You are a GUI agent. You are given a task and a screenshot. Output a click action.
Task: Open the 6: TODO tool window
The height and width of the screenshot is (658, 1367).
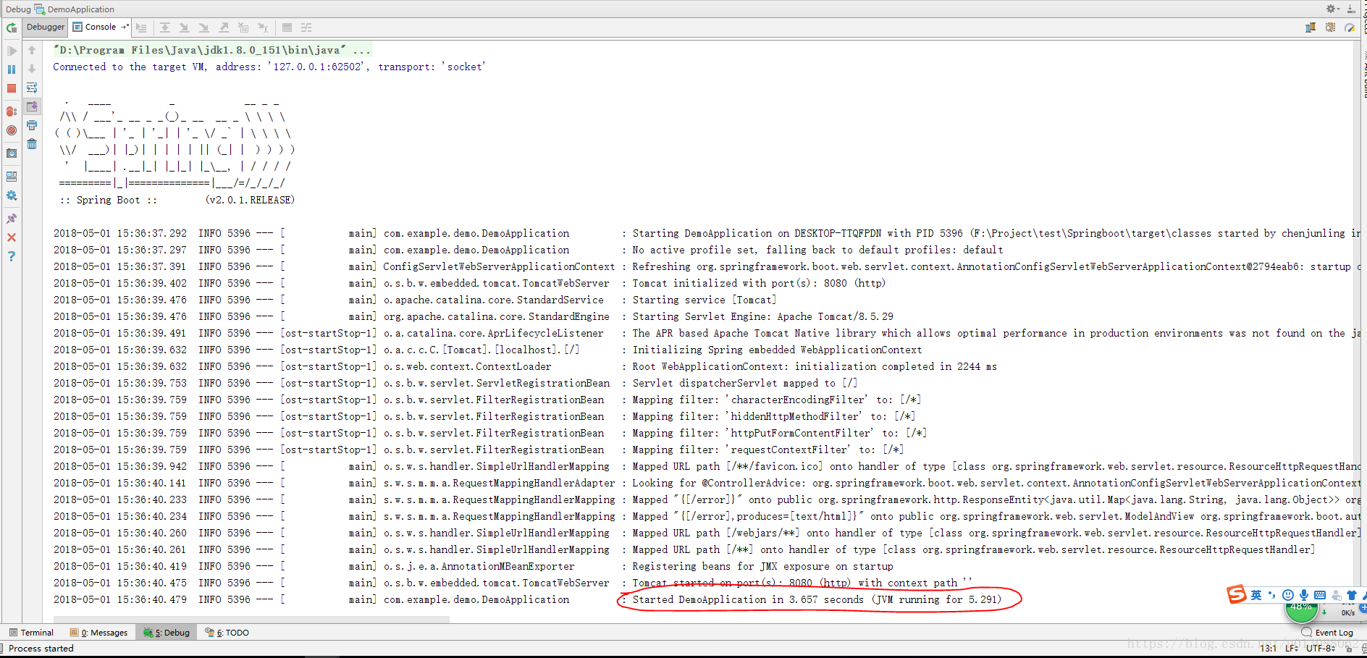pos(227,632)
